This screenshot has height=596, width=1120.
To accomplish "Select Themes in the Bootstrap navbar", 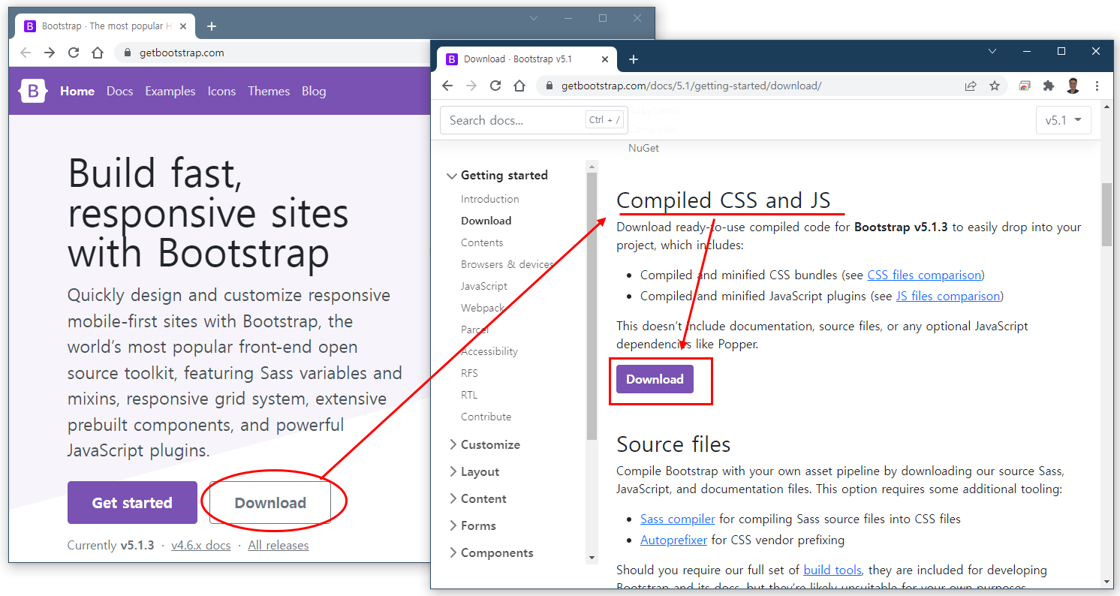I will (269, 91).
